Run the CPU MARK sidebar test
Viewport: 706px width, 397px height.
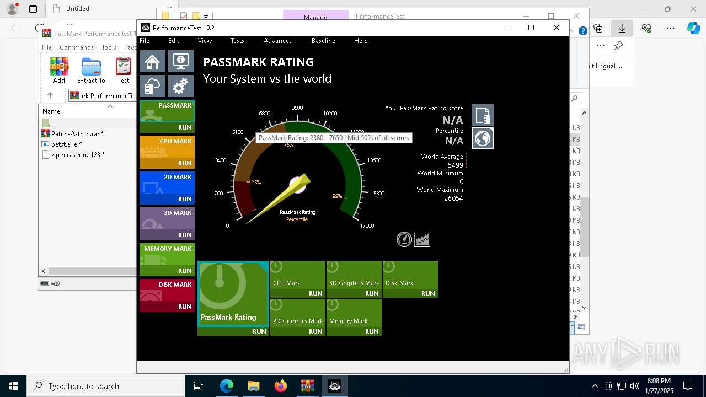(185, 163)
